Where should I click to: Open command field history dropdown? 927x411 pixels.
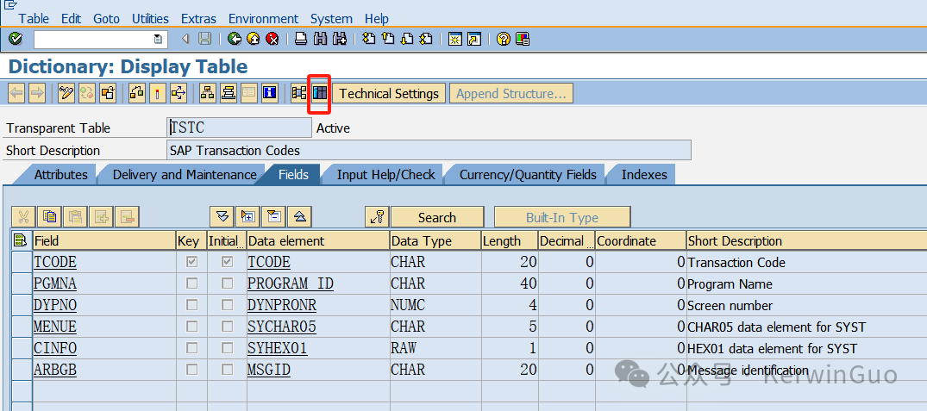(x=158, y=40)
